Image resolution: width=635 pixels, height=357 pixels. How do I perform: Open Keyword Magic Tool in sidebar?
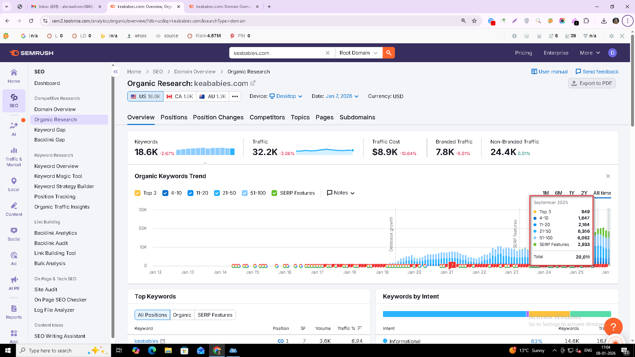(58, 176)
